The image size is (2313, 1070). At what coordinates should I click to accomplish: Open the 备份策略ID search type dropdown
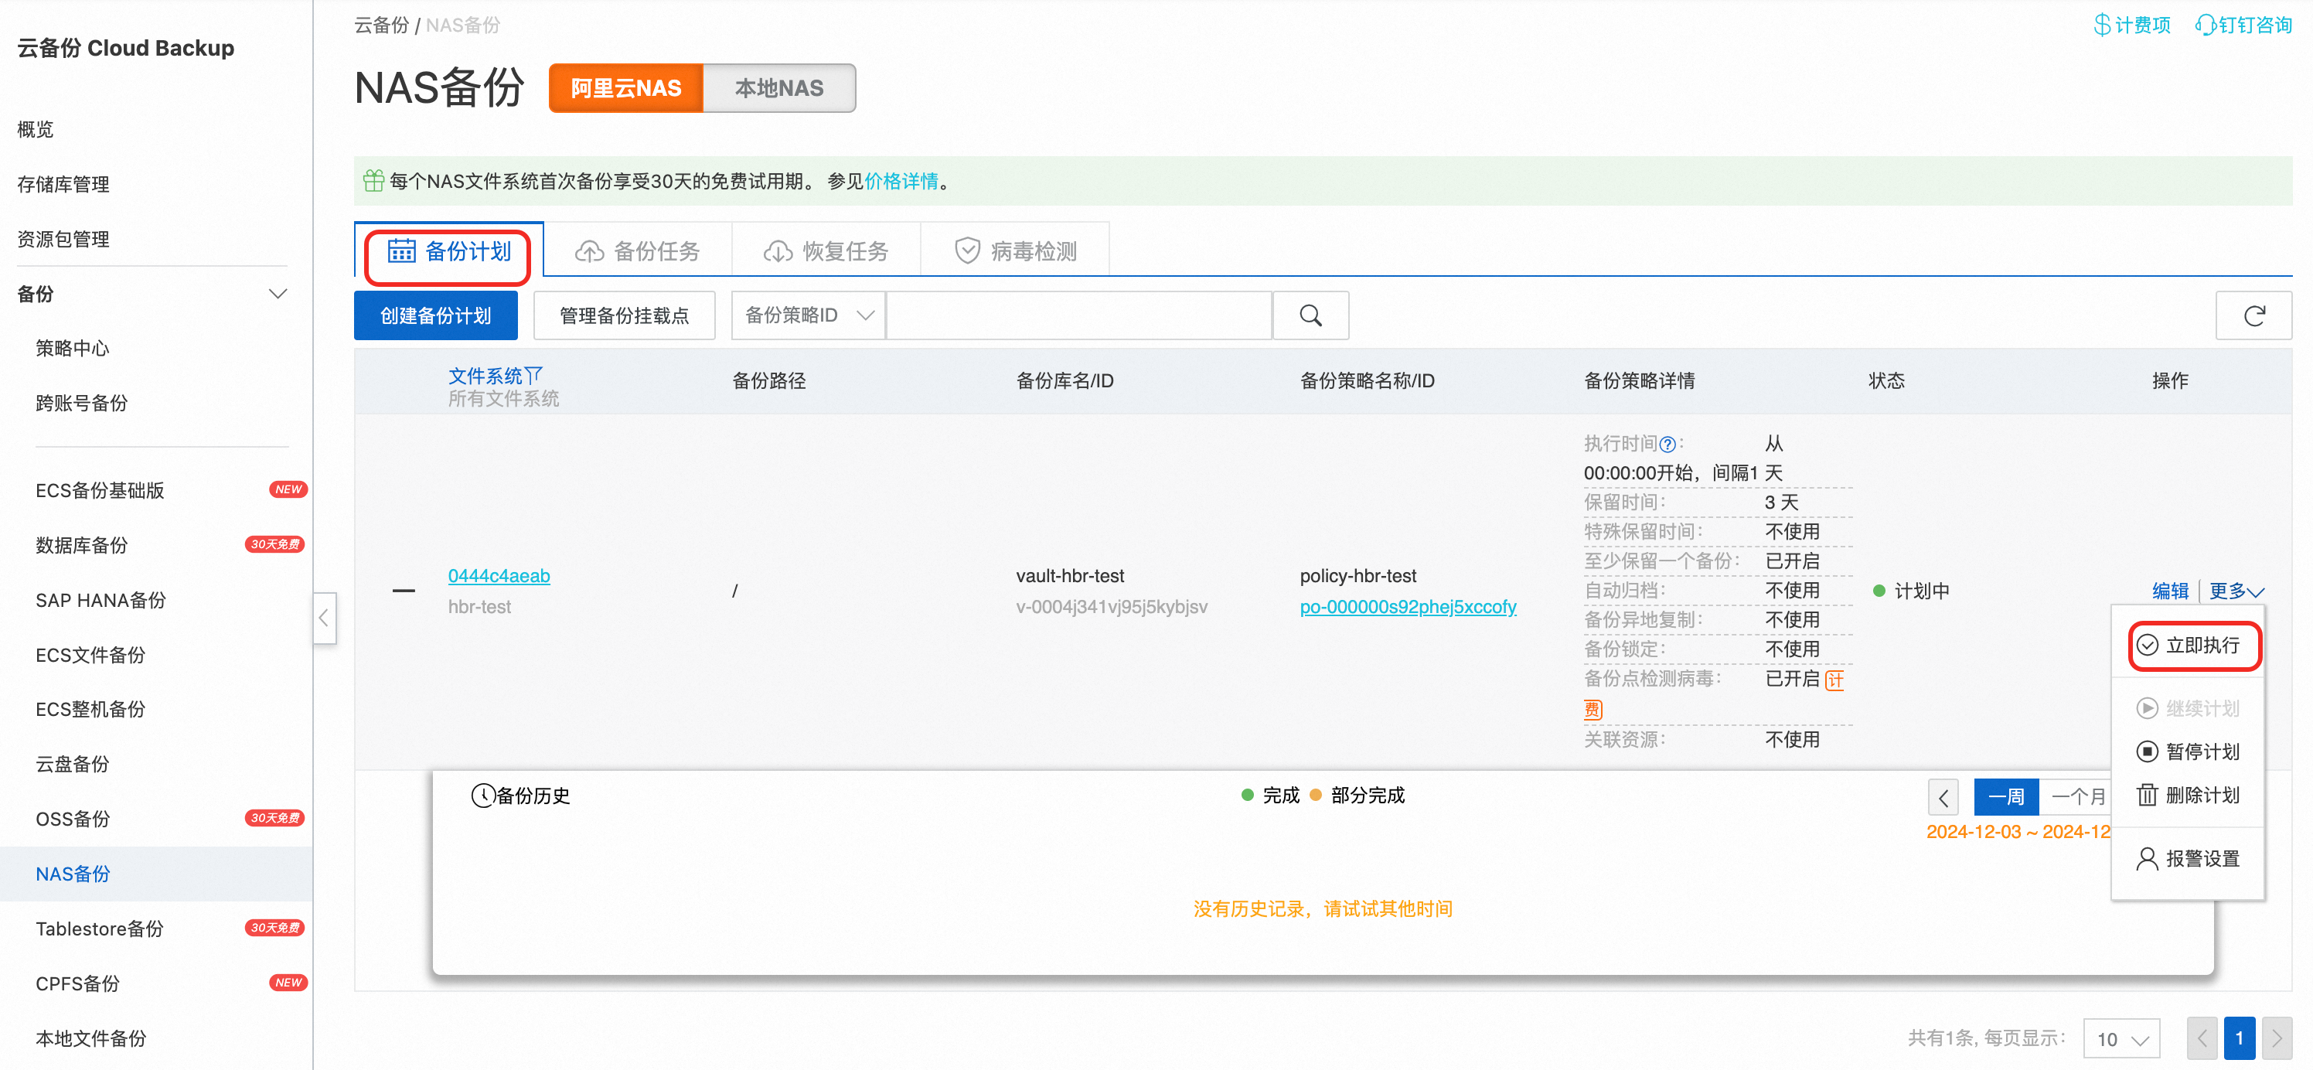[x=808, y=315]
